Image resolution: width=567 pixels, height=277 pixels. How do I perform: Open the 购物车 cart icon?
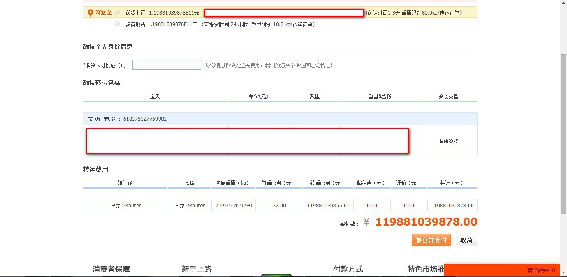(x=530, y=270)
